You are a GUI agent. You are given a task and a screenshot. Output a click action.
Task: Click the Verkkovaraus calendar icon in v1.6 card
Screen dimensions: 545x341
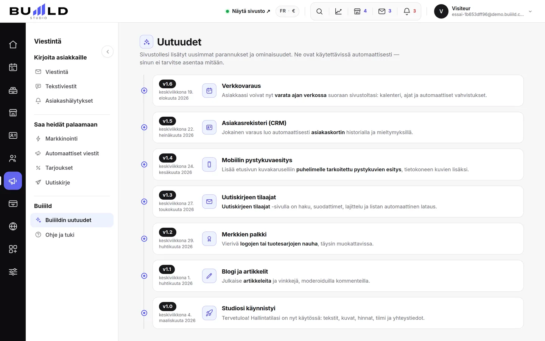click(209, 91)
